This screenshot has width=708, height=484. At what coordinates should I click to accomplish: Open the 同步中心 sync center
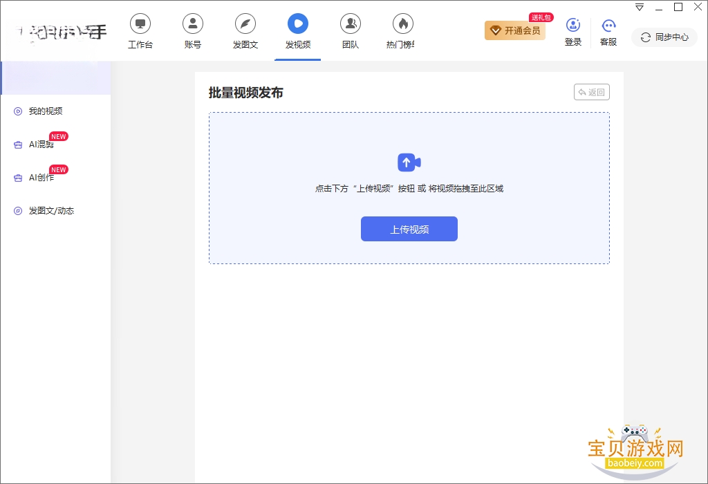click(x=664, y=37)
